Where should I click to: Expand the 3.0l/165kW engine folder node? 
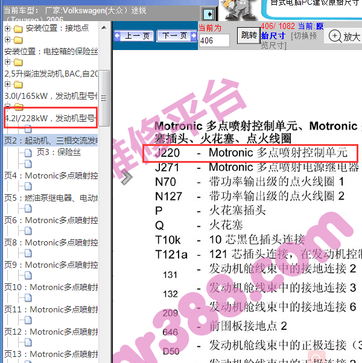[x=7, y=84]
